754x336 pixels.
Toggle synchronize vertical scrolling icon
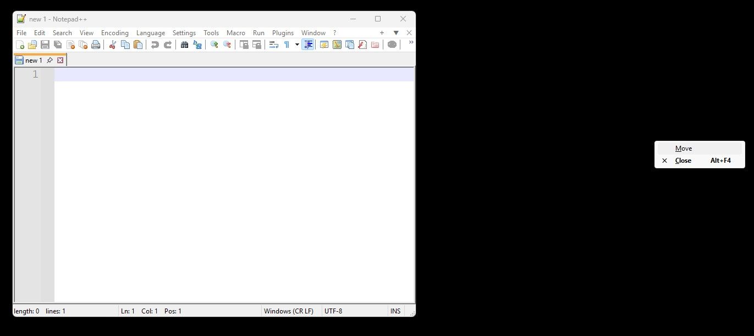tap(244, 45)
